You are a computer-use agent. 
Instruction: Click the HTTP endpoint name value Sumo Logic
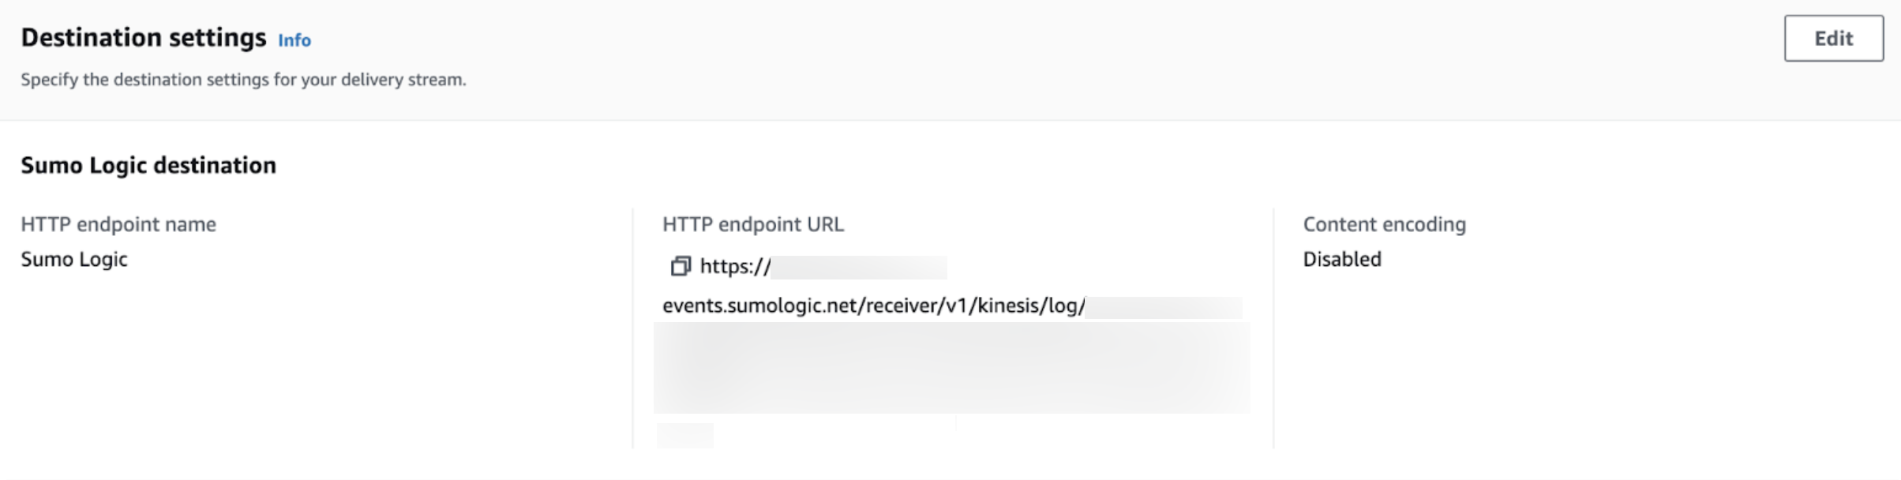tap(73, 259)
